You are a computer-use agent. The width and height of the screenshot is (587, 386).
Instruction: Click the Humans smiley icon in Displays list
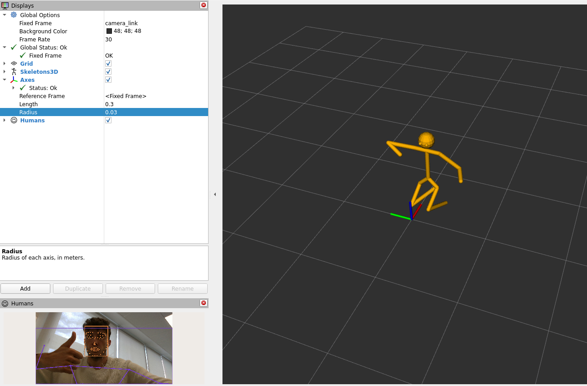(13, 120)
